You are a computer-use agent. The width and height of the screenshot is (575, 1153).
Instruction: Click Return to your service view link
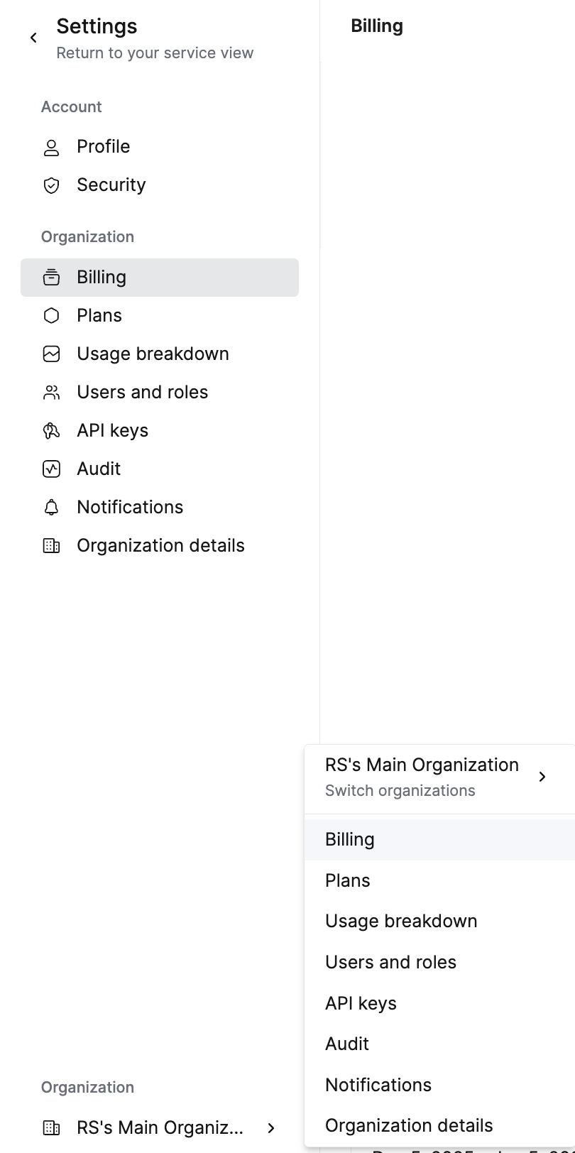pyautogui.click(x=155, y=53)
